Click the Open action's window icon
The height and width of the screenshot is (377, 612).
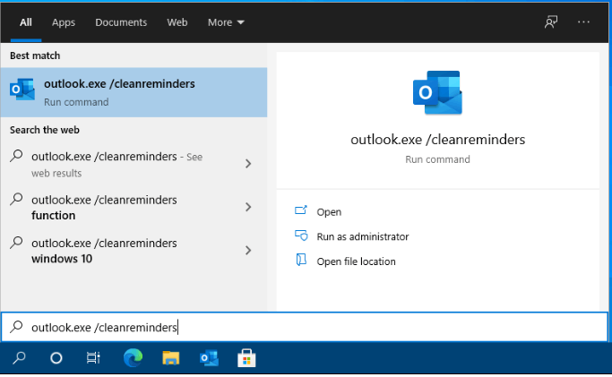coord(301,210)
